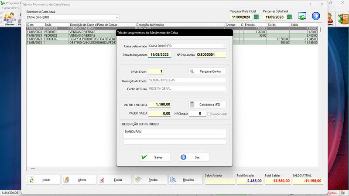349x196 pixels.
Task: Expand the Caixa Selecionado dropdown
Action: [x=224, y=46]
